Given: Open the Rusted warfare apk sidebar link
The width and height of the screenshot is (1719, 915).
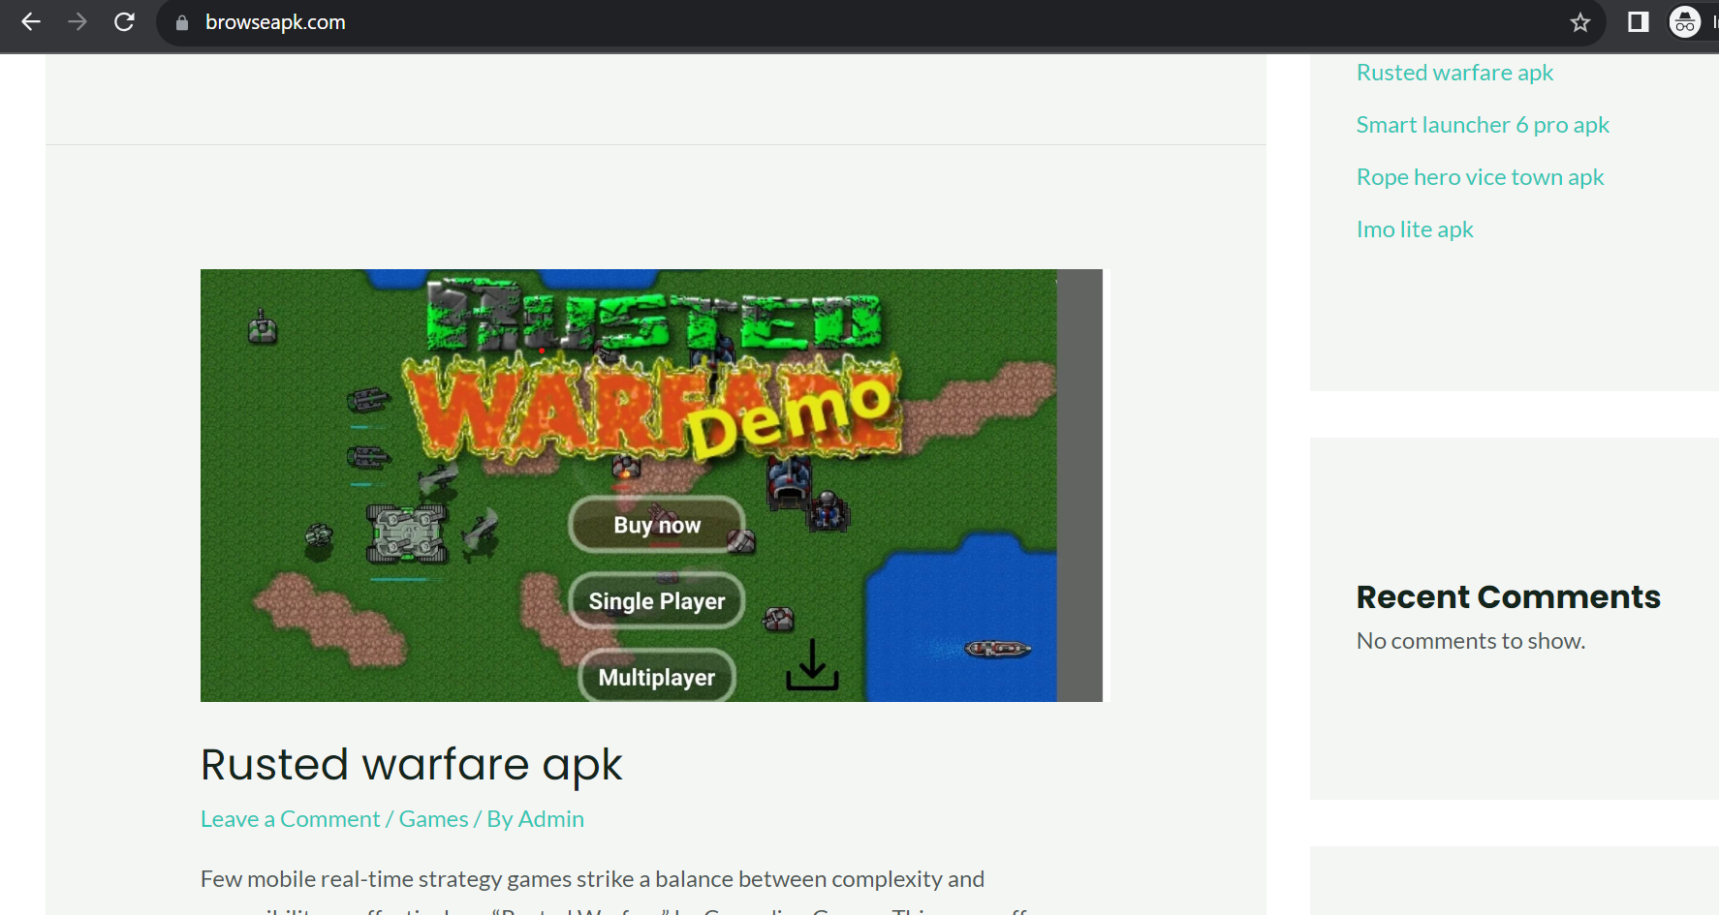Looking at the screenshot, I should 1454,73.
